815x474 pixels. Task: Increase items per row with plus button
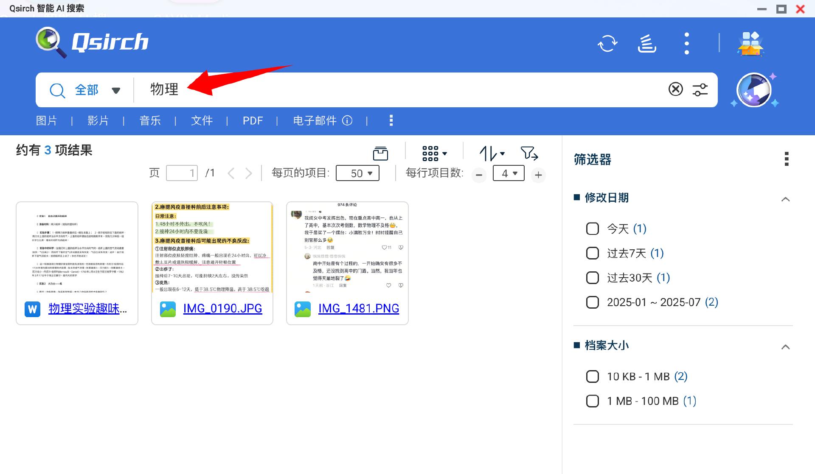pyautogui.click(x=538, y=175)
